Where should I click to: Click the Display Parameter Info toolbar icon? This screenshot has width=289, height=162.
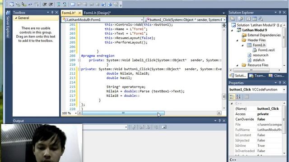pos(18,4)
